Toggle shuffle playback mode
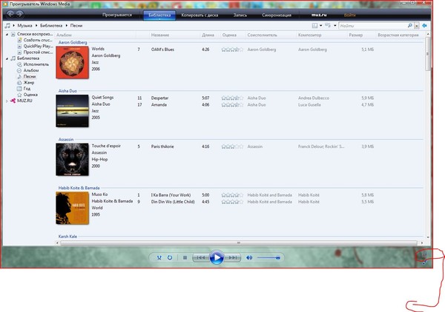 pos(159,258)
